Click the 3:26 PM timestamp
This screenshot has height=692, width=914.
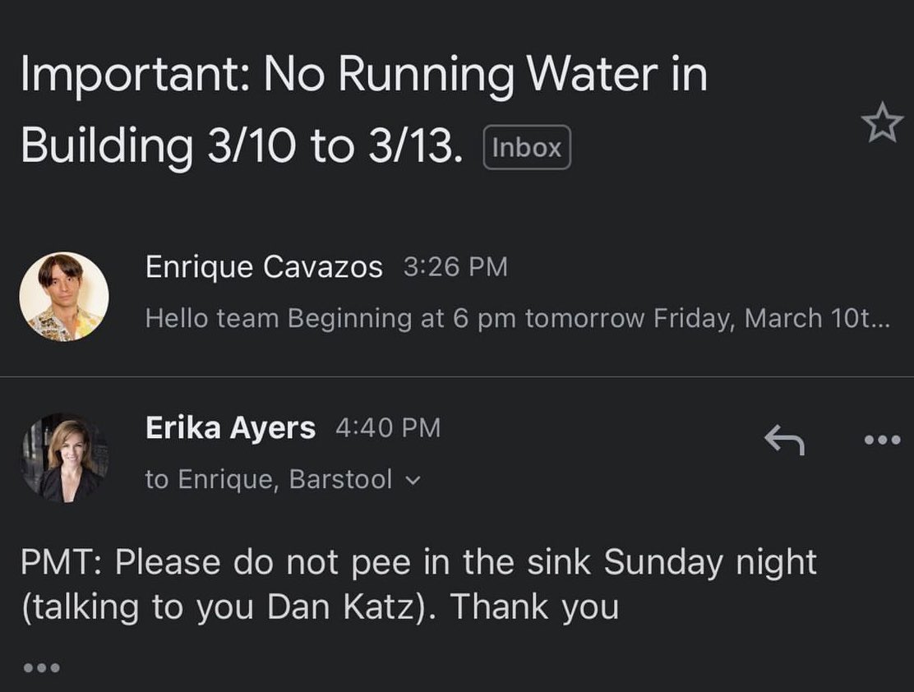pos(455,267)
